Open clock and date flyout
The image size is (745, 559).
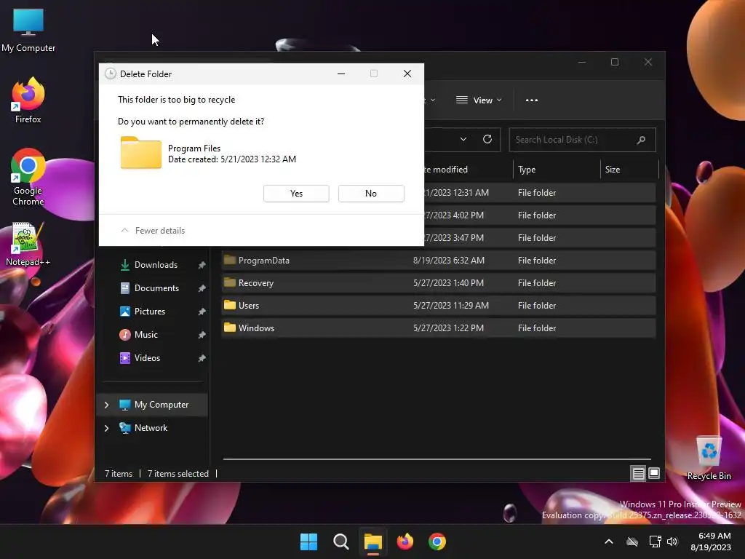711,542
